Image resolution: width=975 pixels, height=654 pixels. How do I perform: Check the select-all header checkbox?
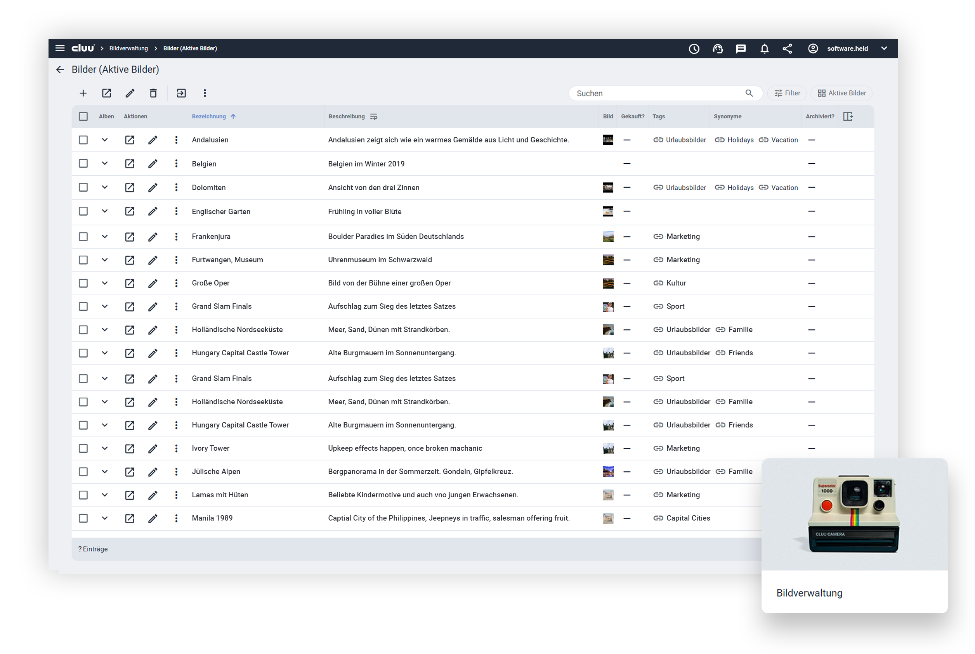83,116
